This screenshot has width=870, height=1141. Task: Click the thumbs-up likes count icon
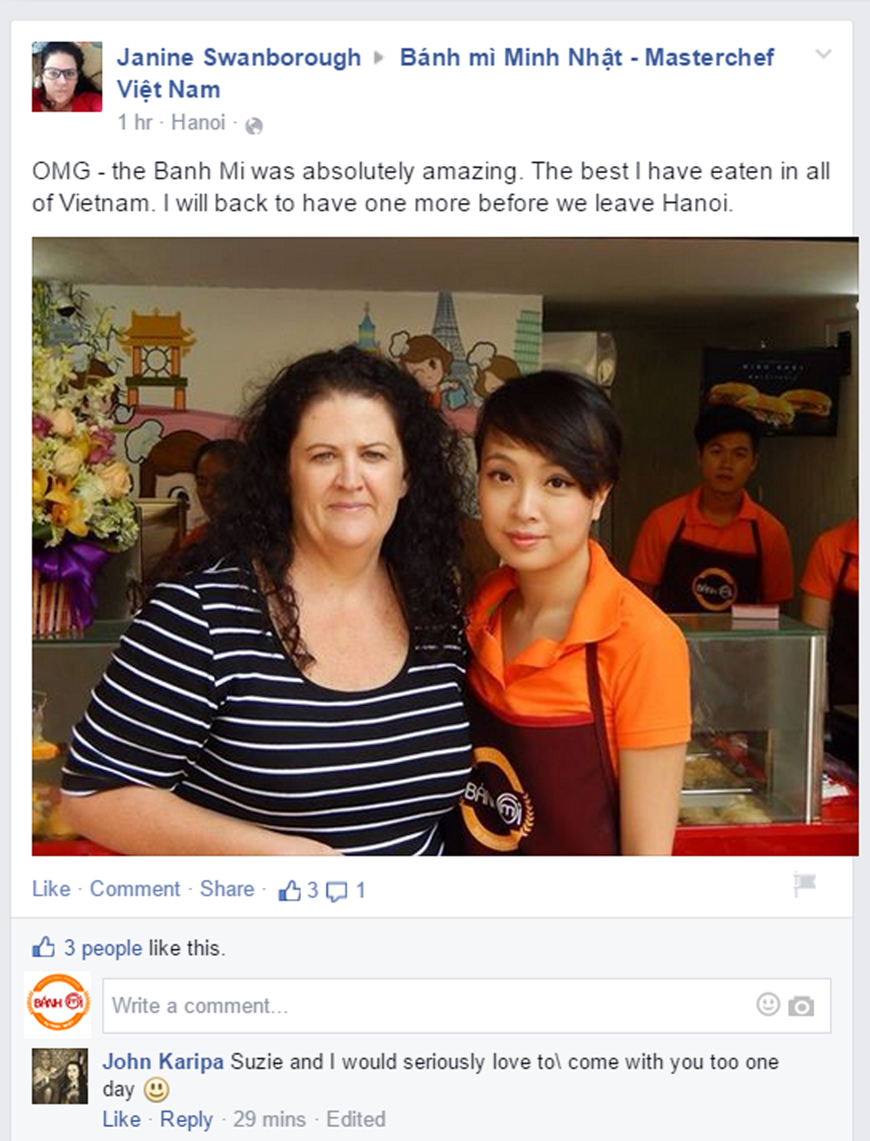[290, 890]
